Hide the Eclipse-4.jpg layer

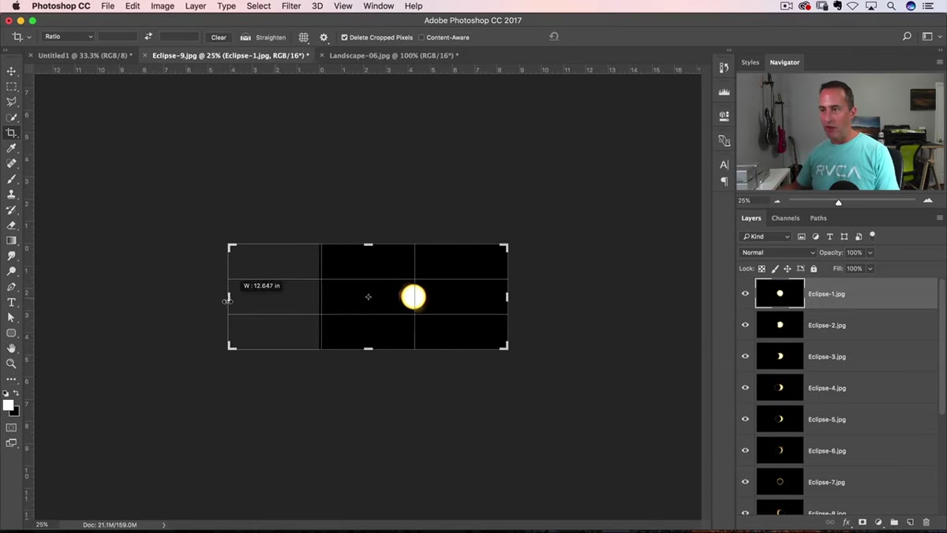745,388
